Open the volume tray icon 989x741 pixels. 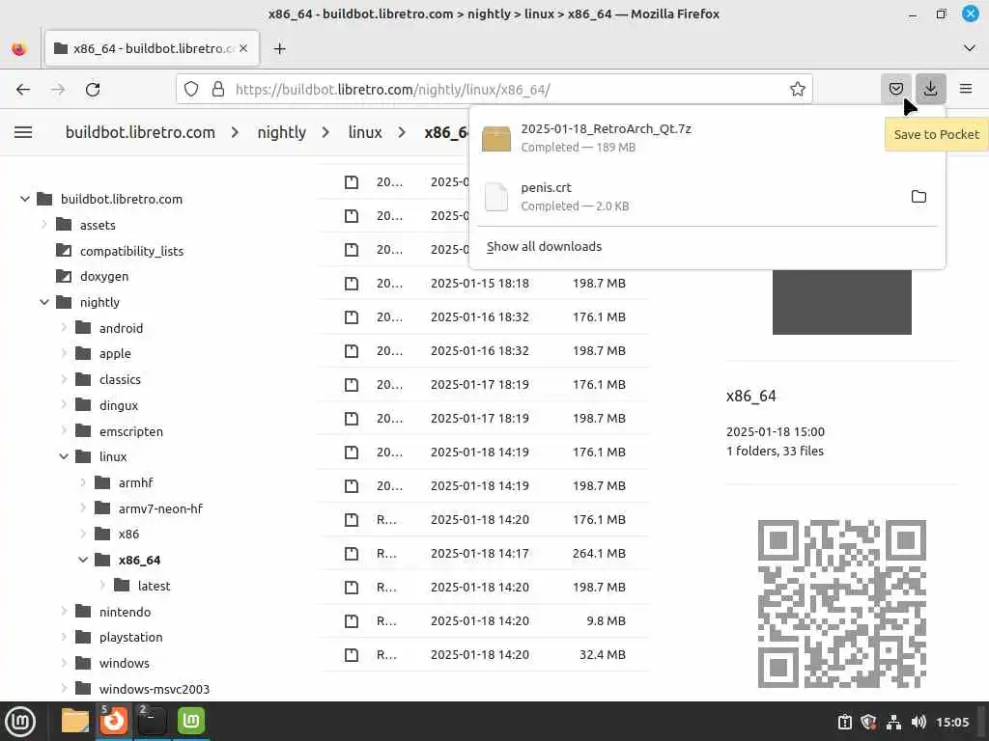[918, 722]
